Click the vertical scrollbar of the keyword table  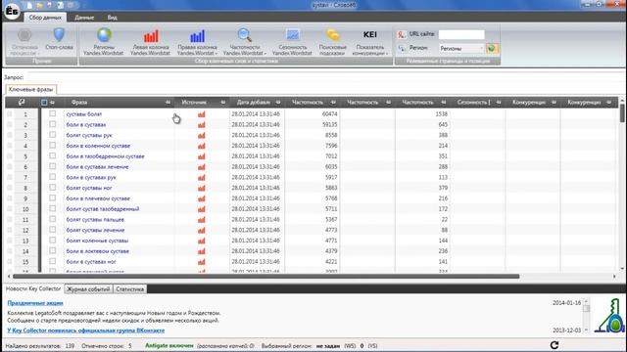622,113
